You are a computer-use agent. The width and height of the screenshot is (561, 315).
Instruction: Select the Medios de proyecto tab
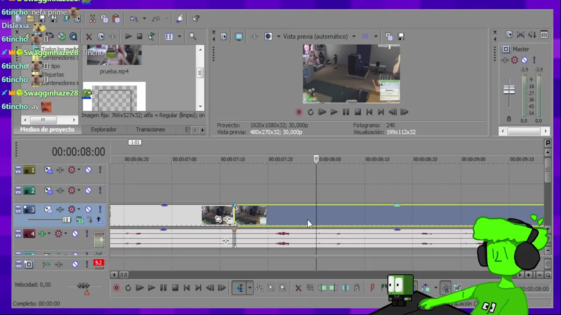coord(47,129)
